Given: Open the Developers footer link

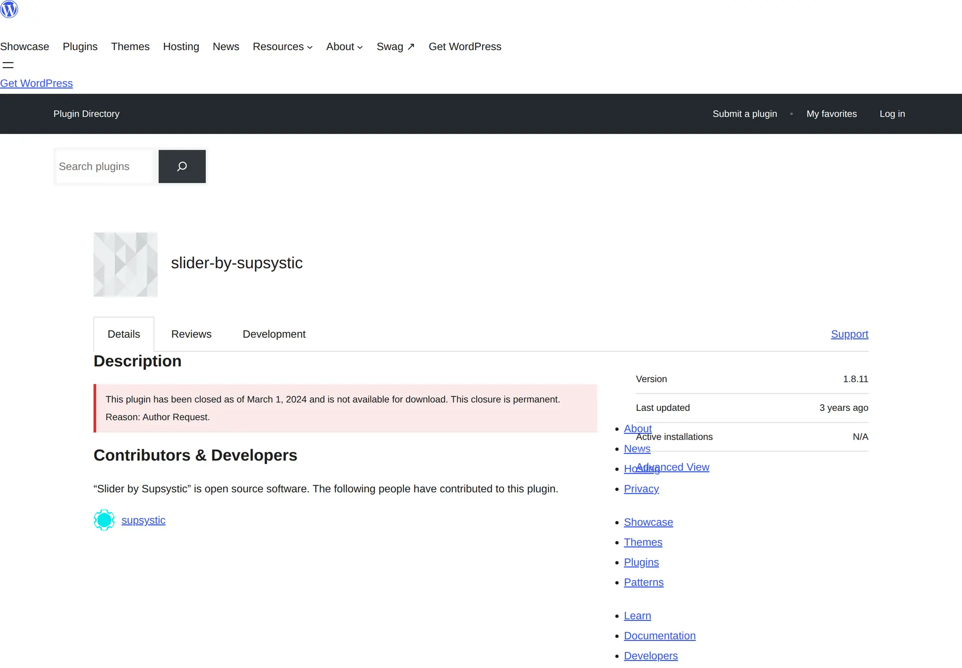Looking at the screenshot, I should click(x=651, y=655).
